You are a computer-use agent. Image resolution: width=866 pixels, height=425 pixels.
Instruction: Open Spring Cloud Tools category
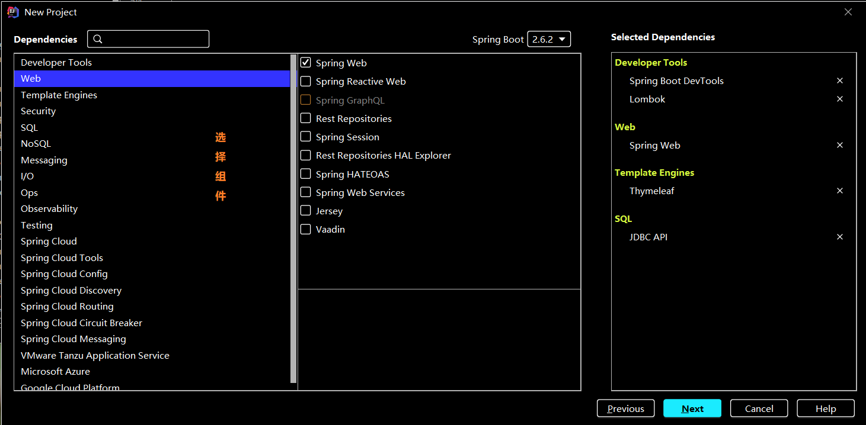click(x=152, y=257)
